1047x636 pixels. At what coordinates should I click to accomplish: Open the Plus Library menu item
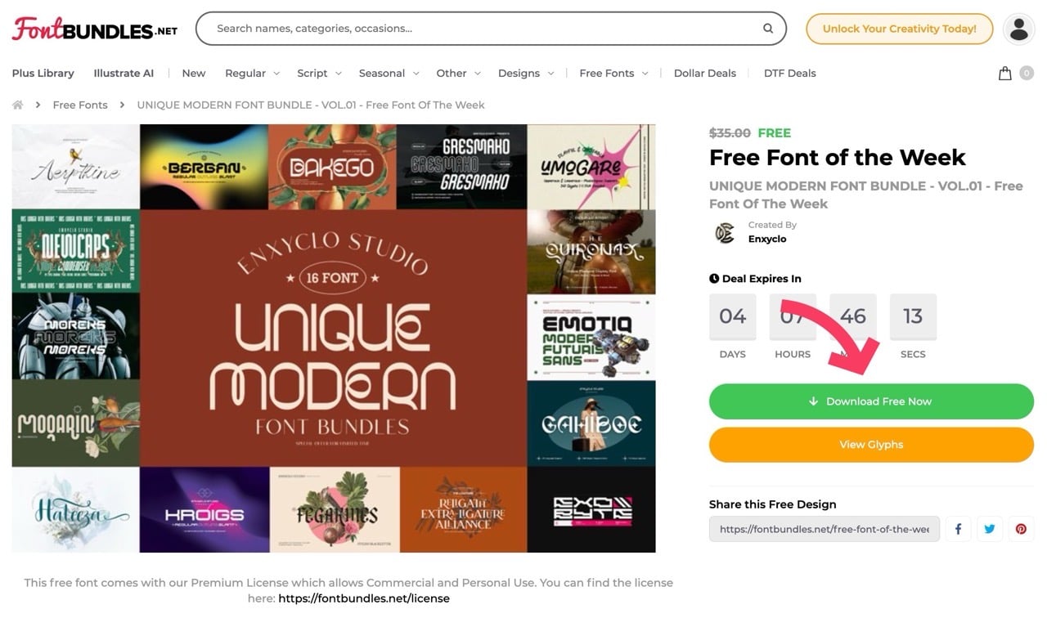43,74
